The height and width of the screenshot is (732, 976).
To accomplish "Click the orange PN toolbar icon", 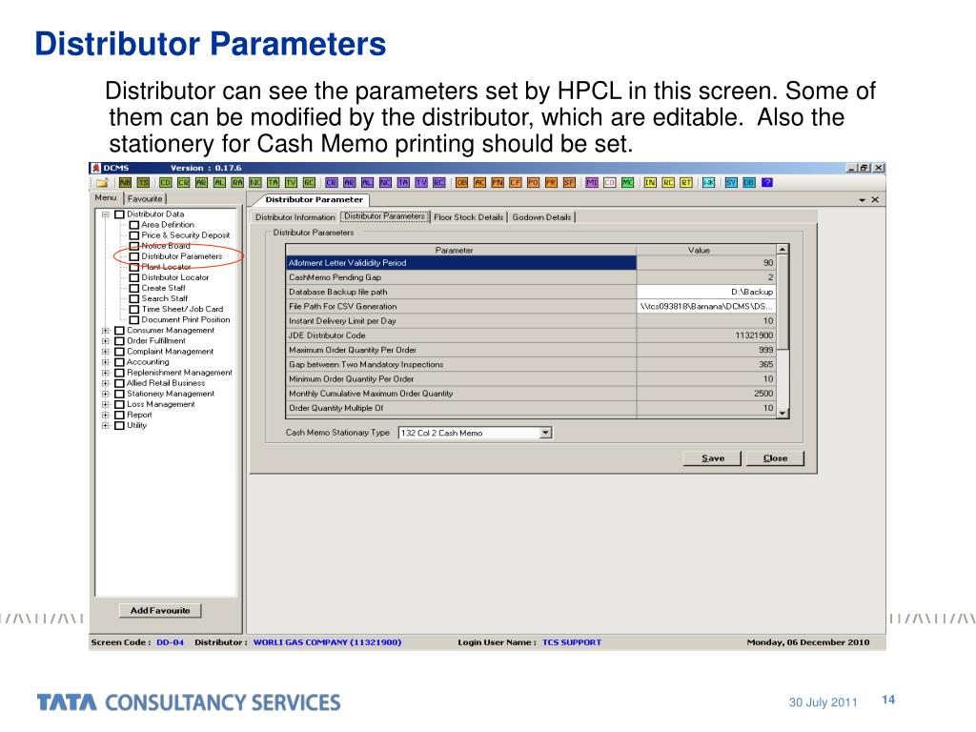I will click(x=498, y=182).
